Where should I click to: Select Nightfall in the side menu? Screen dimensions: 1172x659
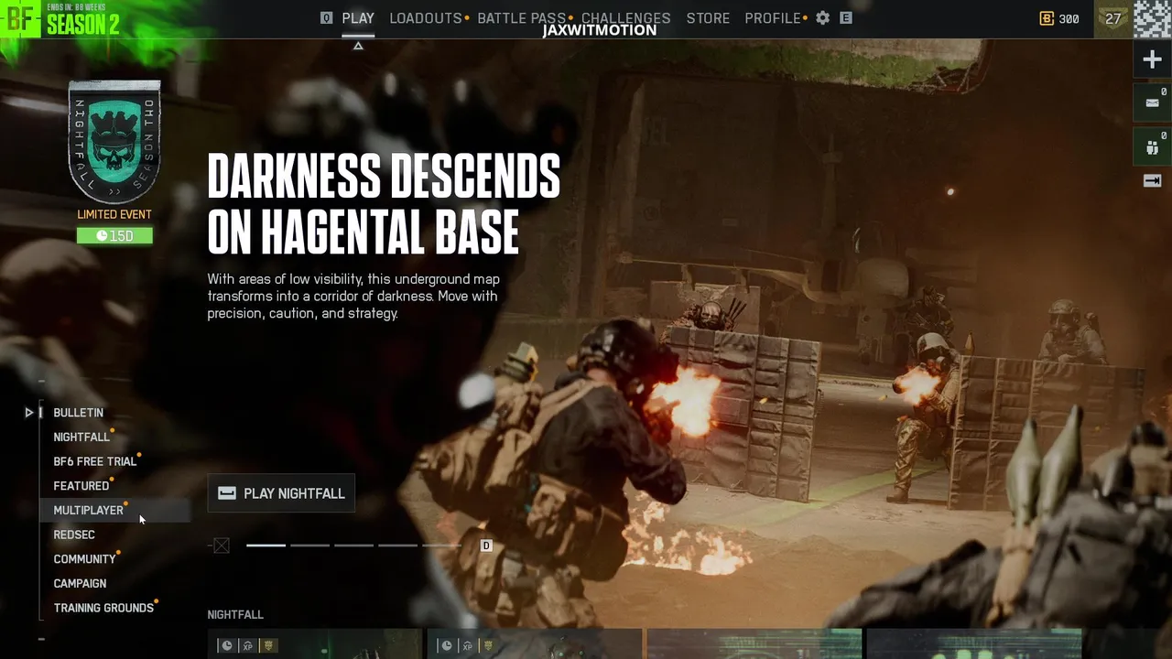click(x=81, y=438)
